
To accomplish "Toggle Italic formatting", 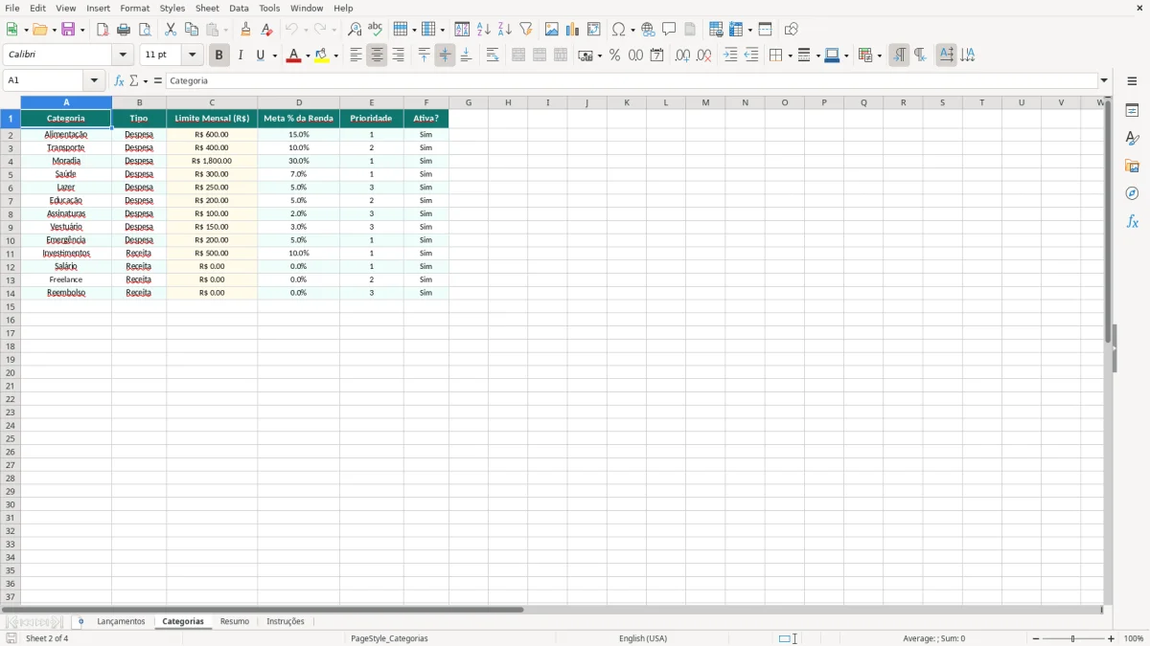I will [x=240, y=56].
